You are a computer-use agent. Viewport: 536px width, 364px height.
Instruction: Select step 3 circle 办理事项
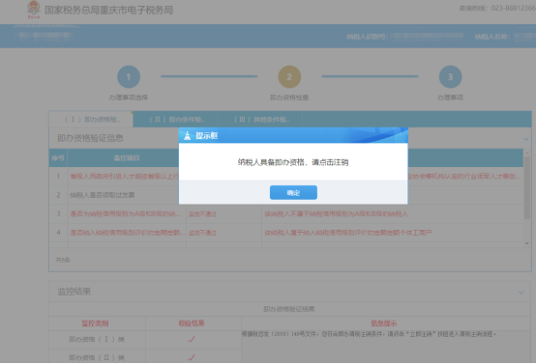[x=450, y=76]
